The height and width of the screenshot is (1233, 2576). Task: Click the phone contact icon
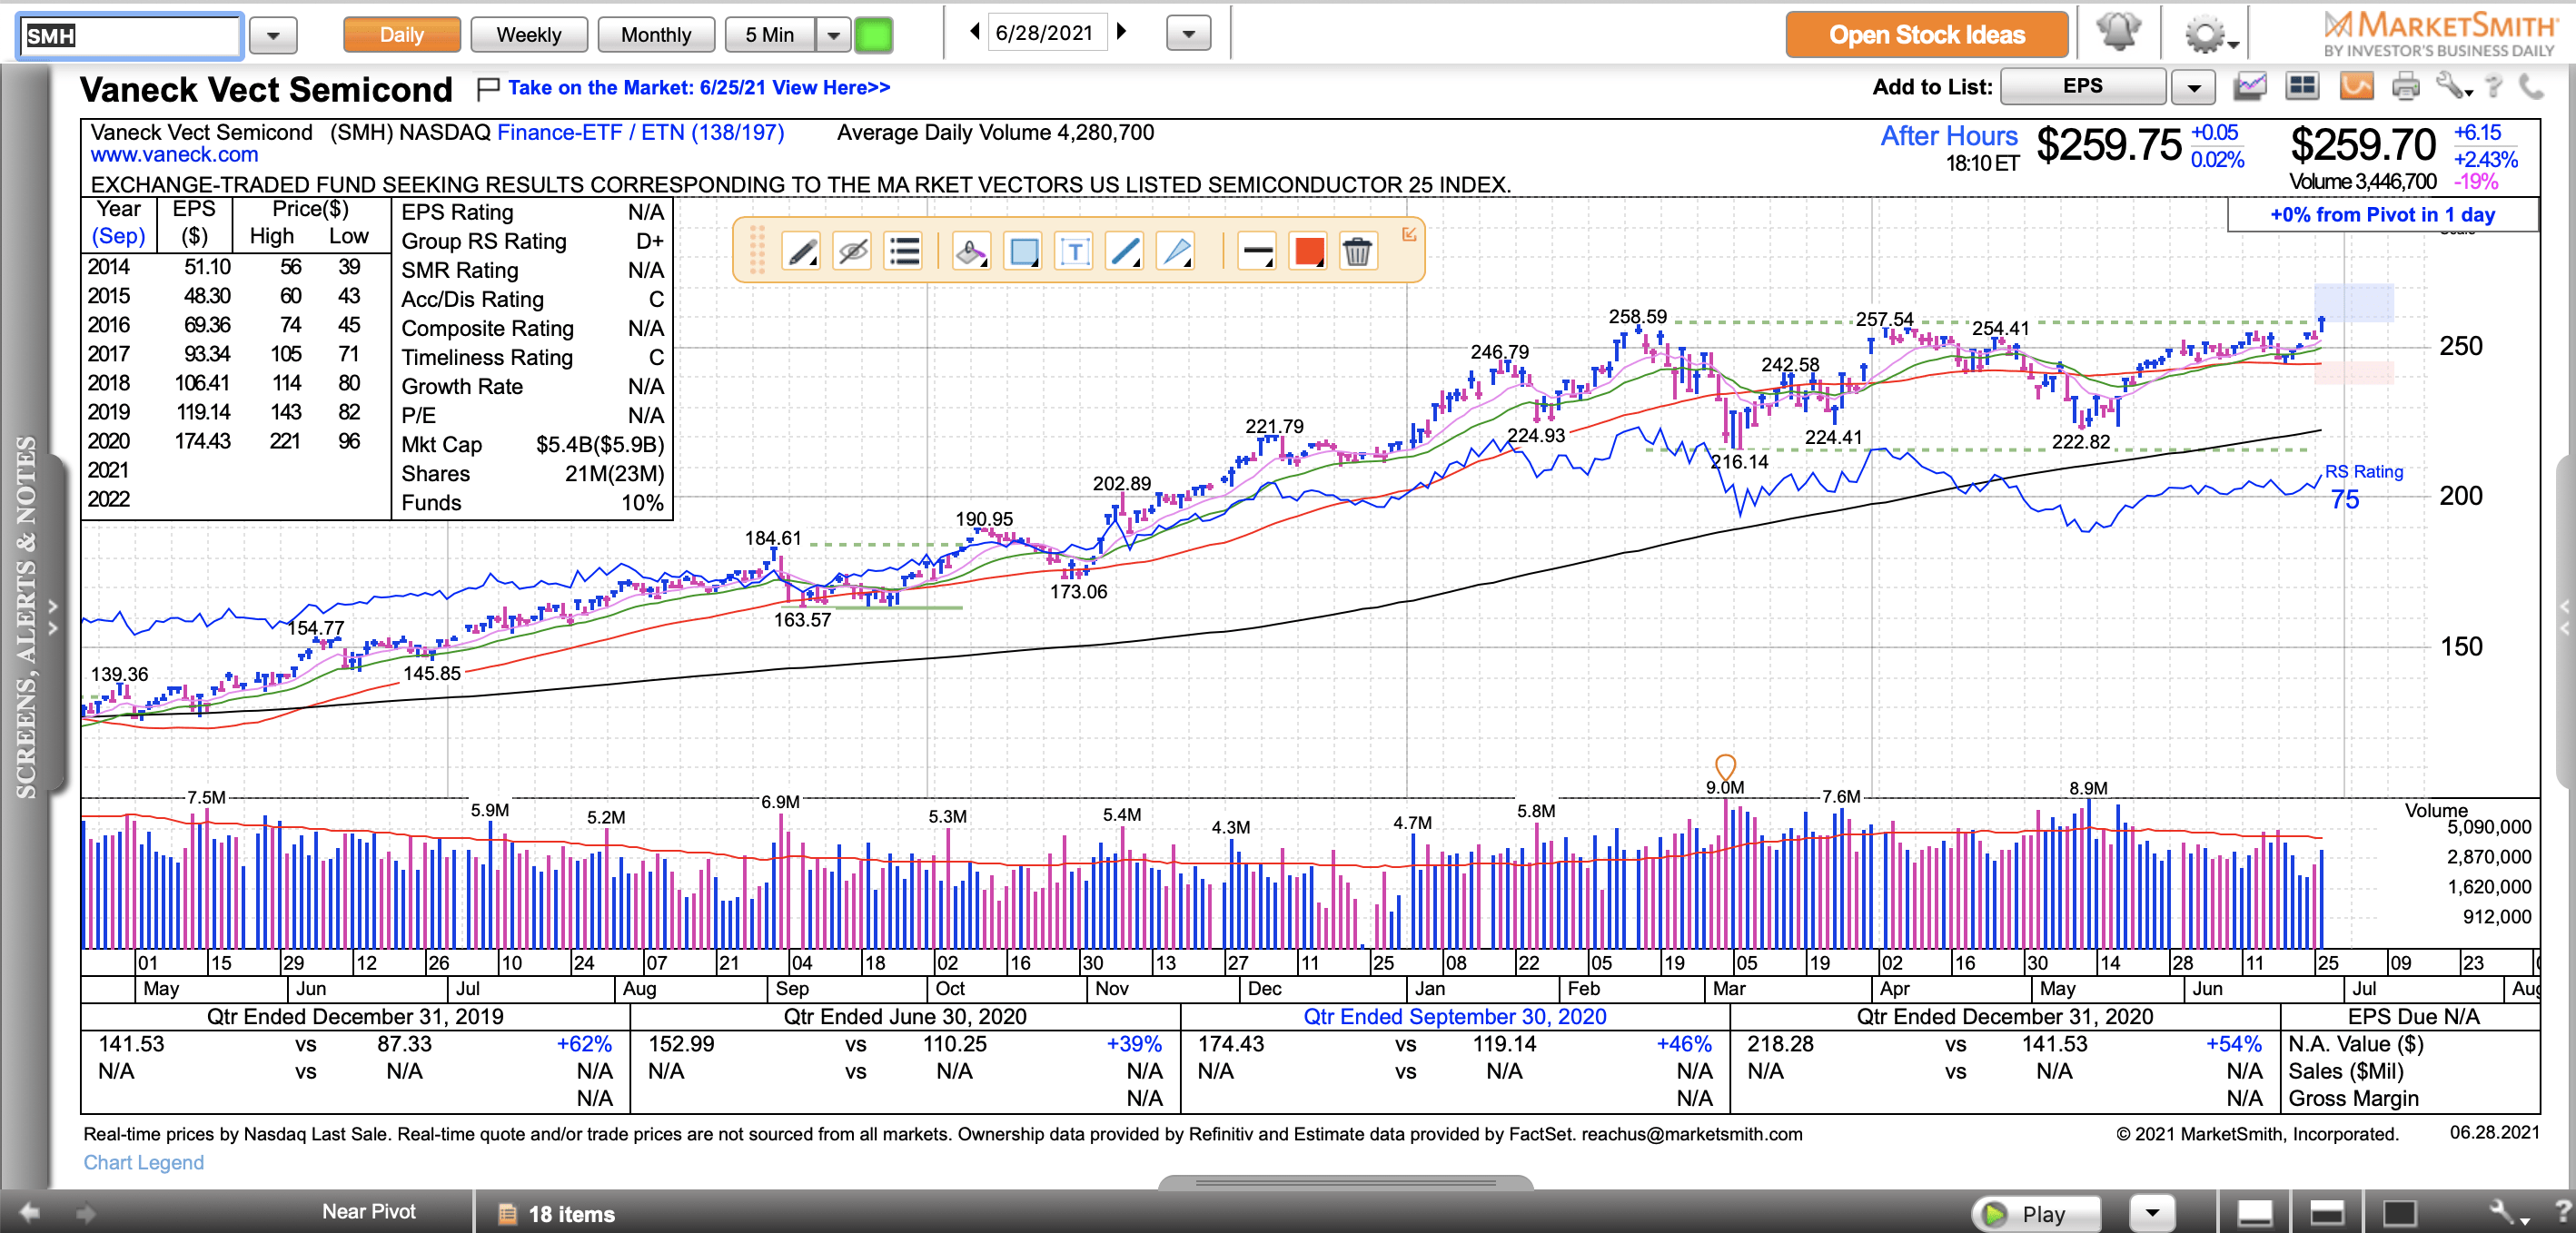click(2531, 87)
